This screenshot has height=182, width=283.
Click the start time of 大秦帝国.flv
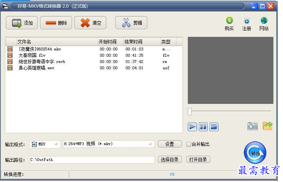coord(108,55)
